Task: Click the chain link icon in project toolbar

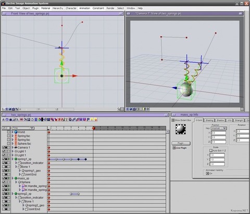Action: (x=74, y=120)
